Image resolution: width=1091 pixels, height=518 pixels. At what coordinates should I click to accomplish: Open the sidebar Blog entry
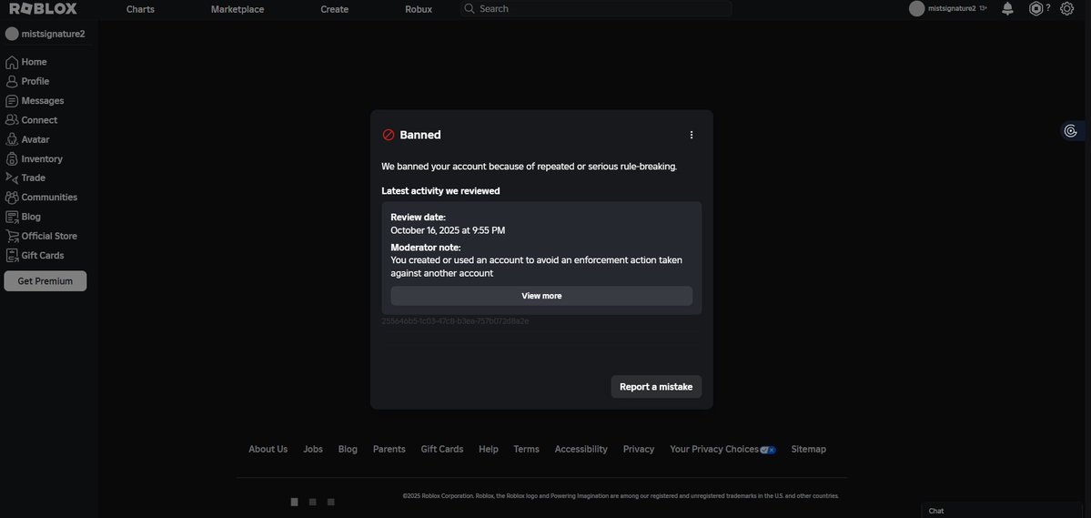(x=23, y=217)
